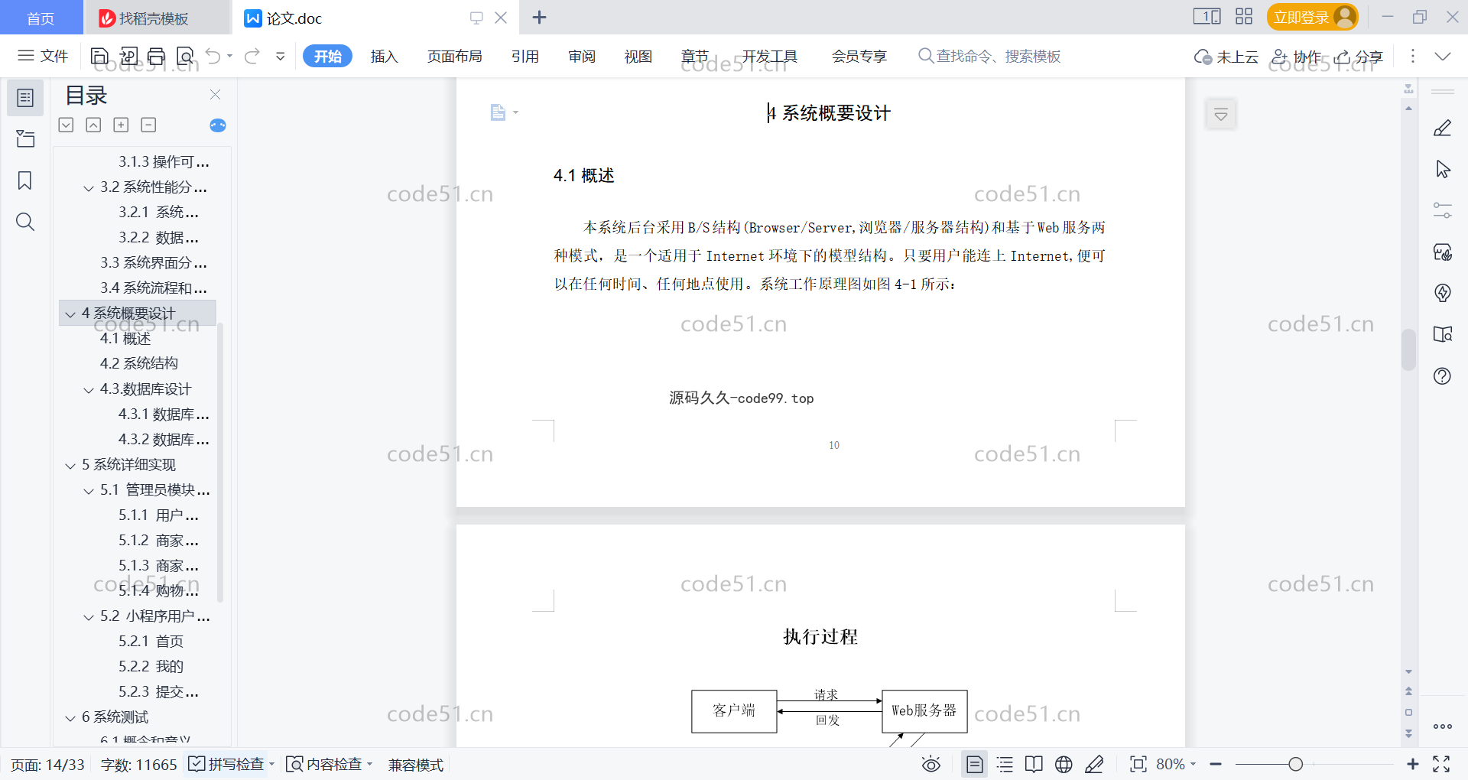
Task: Open the outline/TOC panel icon
Action: click(25, 98)
